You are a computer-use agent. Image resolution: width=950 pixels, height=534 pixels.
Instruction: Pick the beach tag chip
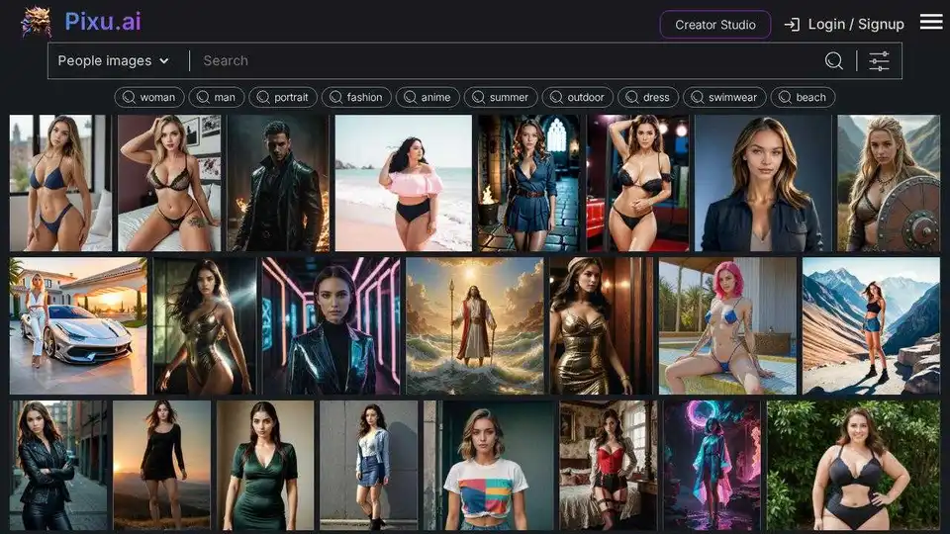coord(803,97)
